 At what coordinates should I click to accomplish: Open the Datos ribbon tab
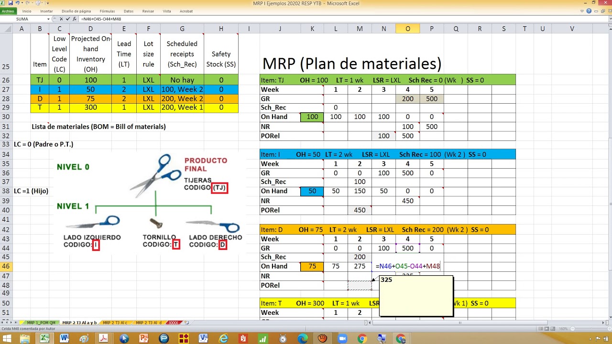pyautogui.click(x=129, y=11)
